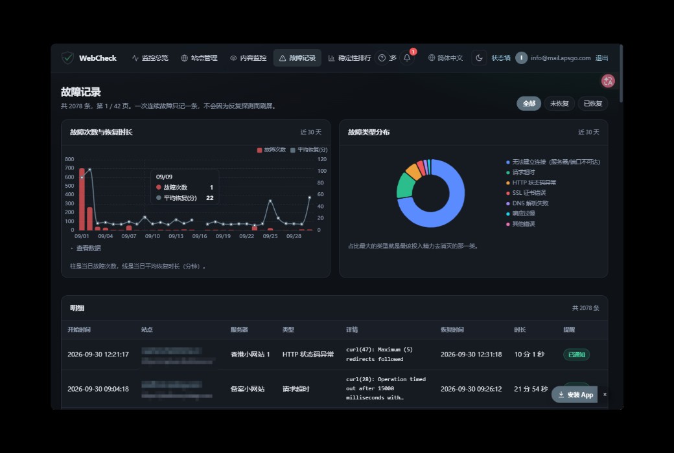
Task: Click the 恢复时间 column header
Action: 452,330
